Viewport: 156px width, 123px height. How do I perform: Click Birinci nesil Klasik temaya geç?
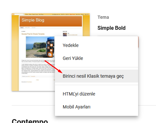point(97,76)
